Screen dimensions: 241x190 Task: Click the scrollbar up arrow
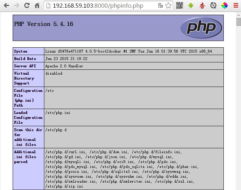click(239, 15)
